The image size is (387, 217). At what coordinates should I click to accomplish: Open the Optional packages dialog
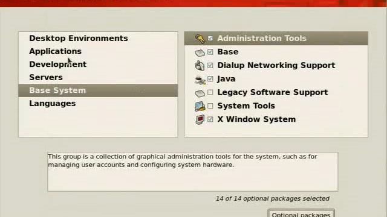(x=301, y=213)
